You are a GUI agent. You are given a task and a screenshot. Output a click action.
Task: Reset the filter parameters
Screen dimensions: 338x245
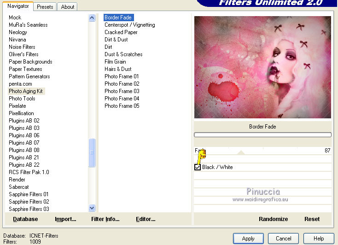click(x=312, y=219)
